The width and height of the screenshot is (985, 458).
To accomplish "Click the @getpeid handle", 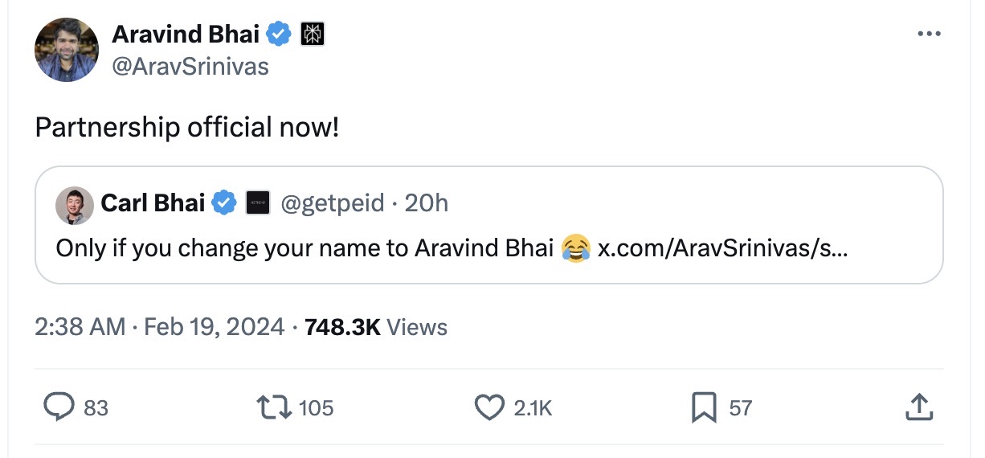I will point(333,203).
